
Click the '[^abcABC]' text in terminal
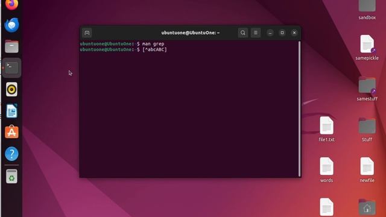[x=154, y=49]
